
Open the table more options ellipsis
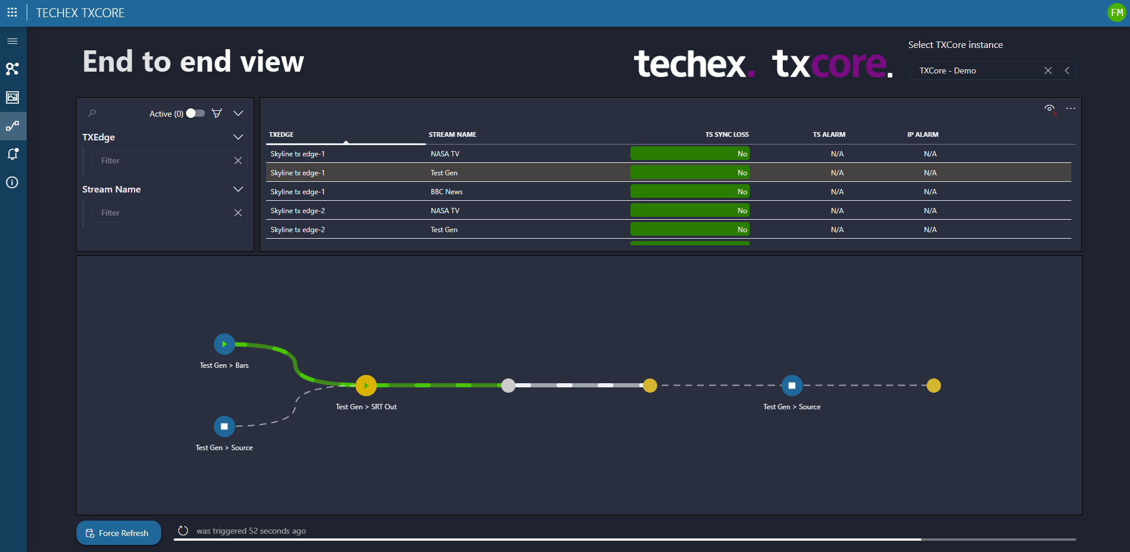1071,108
